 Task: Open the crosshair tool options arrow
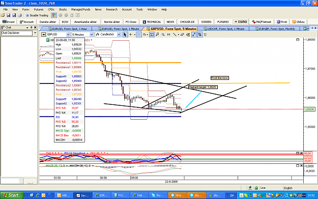pos(134,35)
